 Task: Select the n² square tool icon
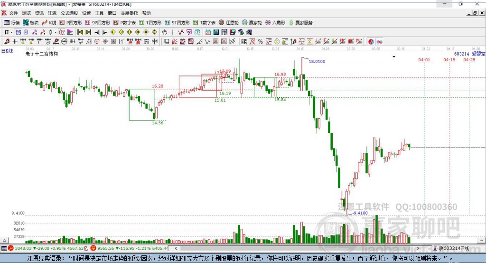coord(81,41)
